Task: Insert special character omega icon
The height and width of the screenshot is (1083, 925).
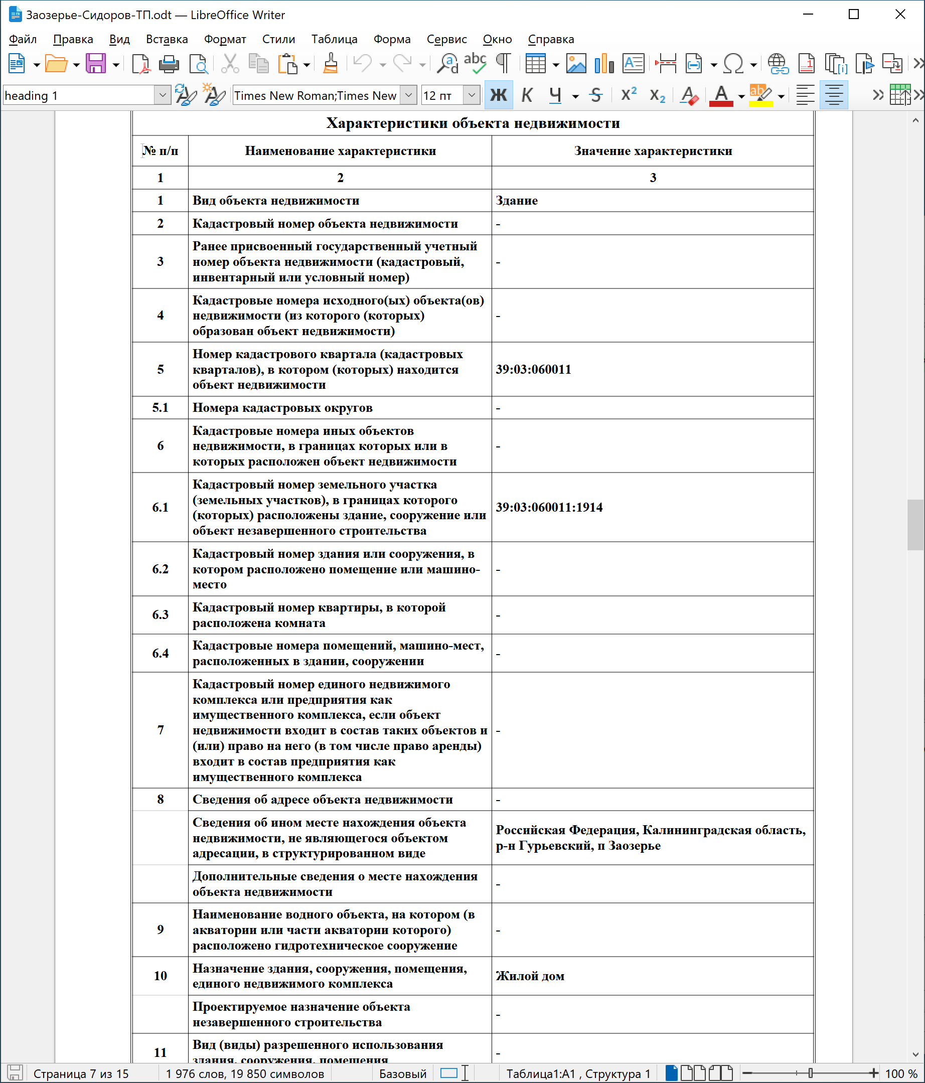Action: pos(734,64)
